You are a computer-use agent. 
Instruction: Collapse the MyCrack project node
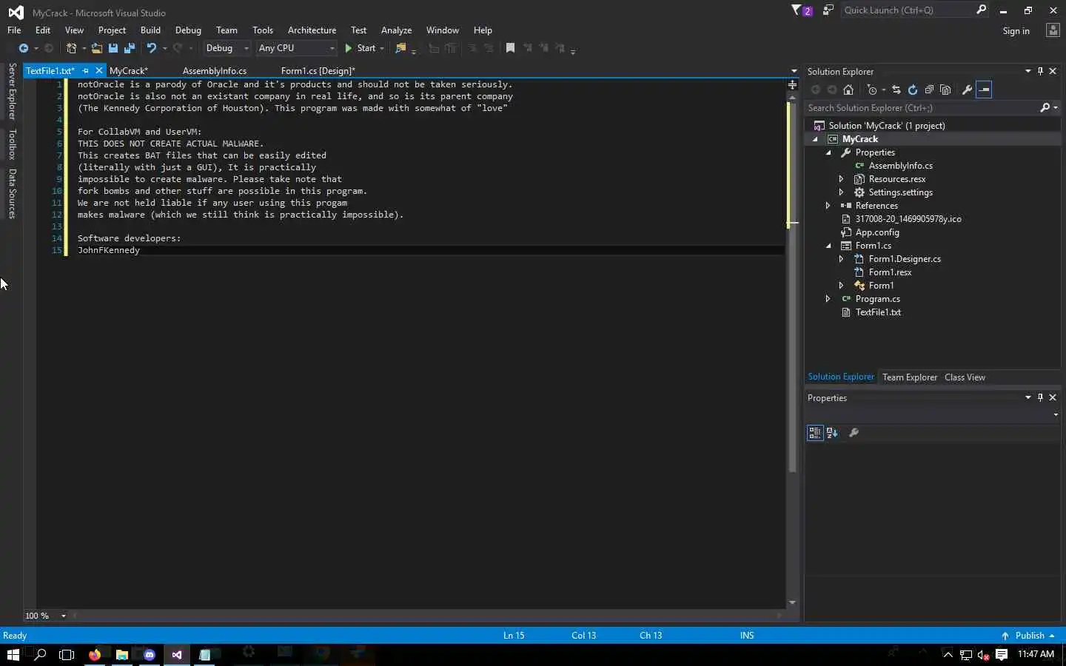click(x=815, y=139)
